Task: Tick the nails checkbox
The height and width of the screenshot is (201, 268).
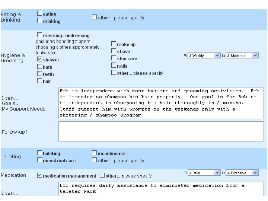Action: click(114, 65)
